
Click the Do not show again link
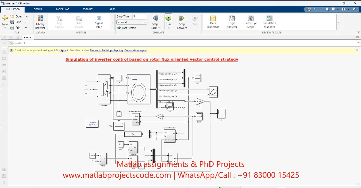pos(135,50)
